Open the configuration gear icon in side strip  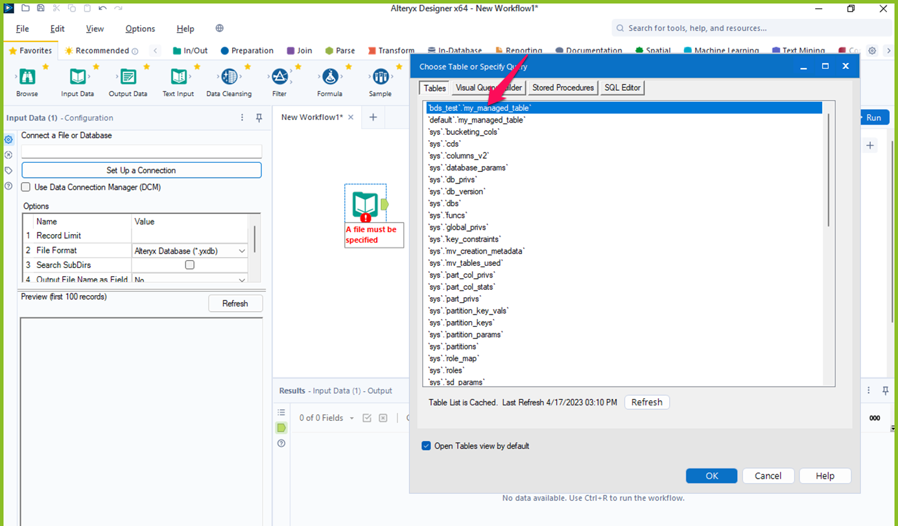(8, 139)
